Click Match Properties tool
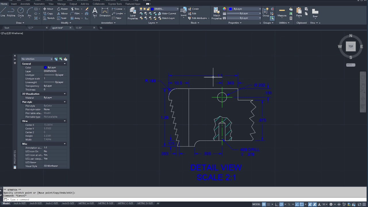Viewport: 368px width, 207px height. 216,13
